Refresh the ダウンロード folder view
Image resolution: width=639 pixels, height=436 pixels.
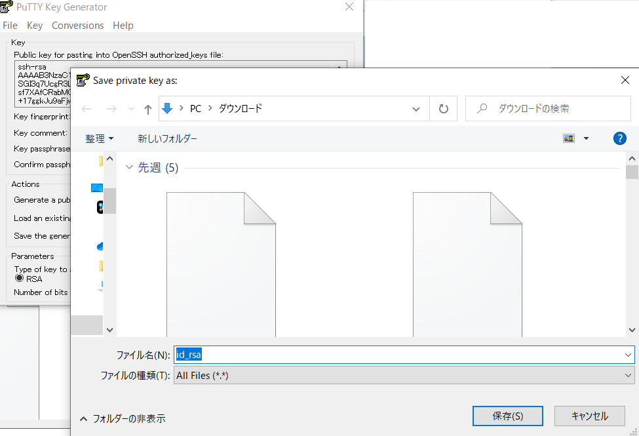[x=444, y=109]
